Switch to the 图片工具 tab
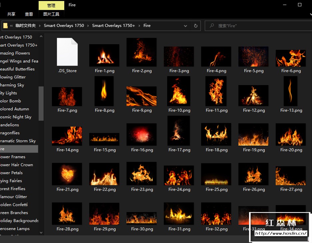The width and height of the screenshot is (312, 243). [51, 14]
